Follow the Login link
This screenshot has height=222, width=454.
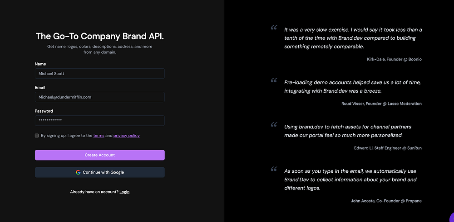pyautogui.click(x=124, y=192)
